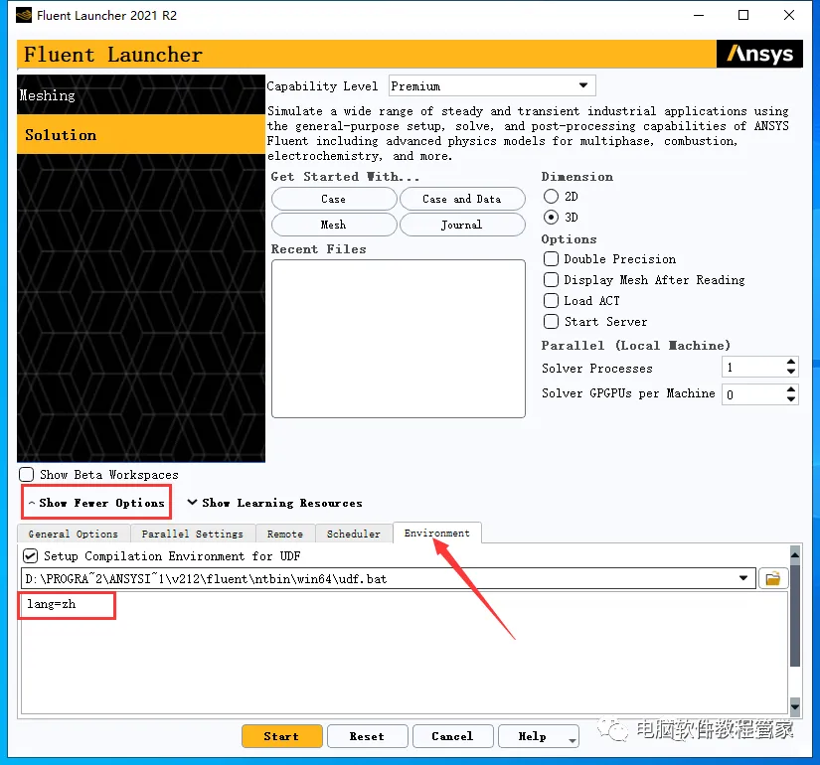
Task: Expand Show Learning Resources
Action: 274,503
